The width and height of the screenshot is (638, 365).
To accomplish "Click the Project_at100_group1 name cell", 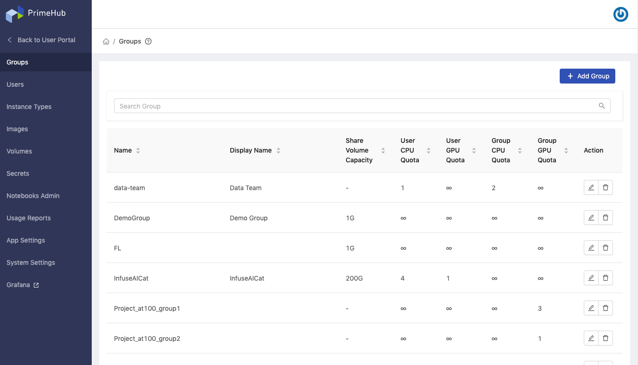I will (147, 308).
